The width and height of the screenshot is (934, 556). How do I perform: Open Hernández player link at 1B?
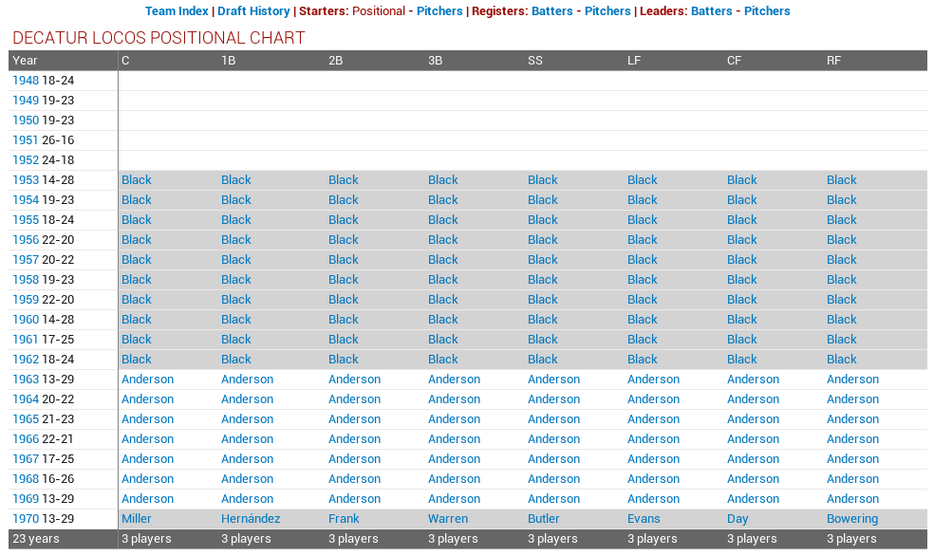coord(251,519)
